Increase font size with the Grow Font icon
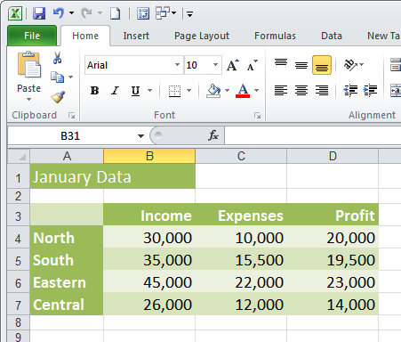 [233, 65]
